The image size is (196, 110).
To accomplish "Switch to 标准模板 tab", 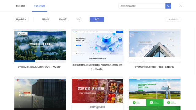I will [21, 6].
